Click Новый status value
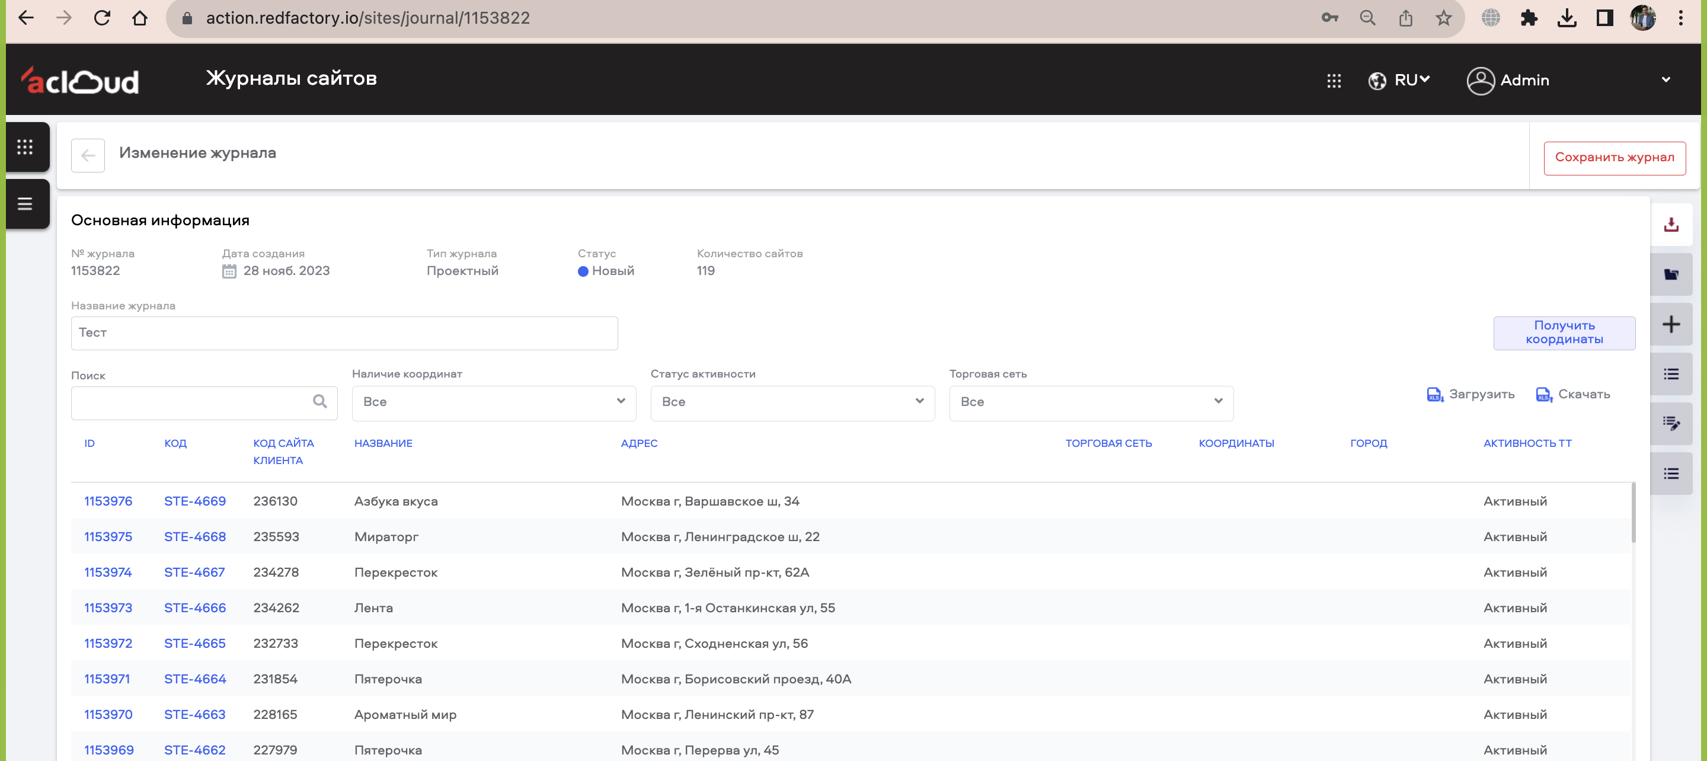The width and height of the screenshot is (1707, 761). point(606,270)
